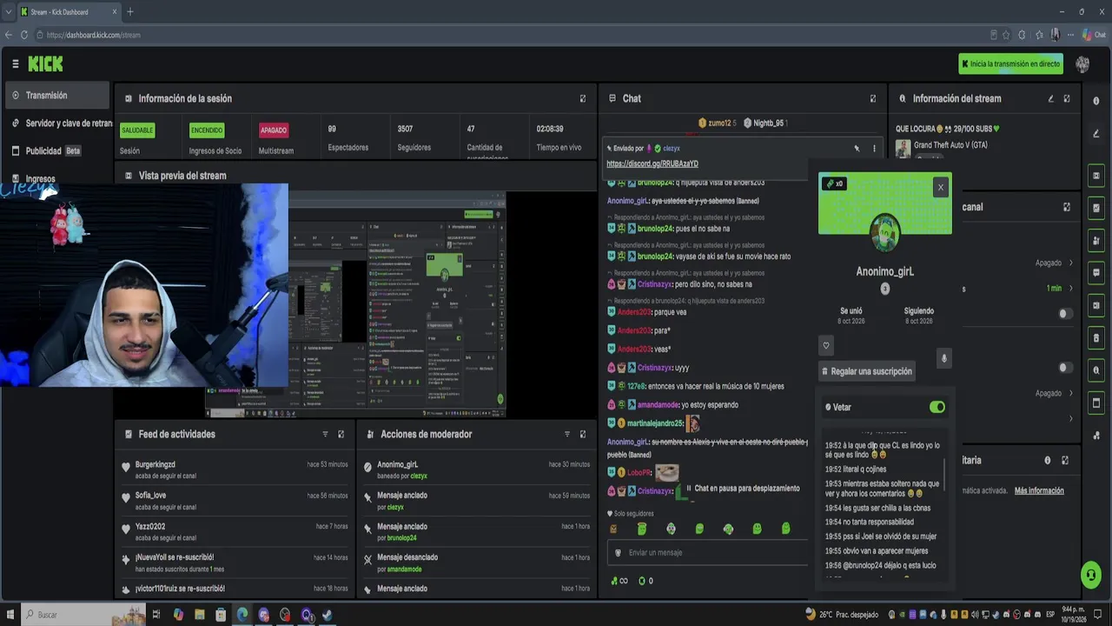Filter the Acciones de moderador list

567,435
